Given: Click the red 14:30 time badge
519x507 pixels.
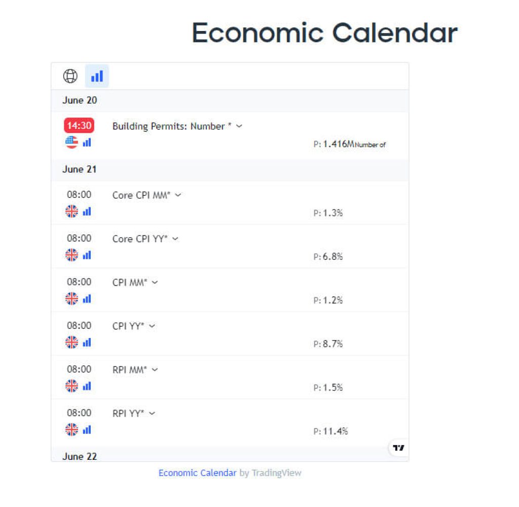Looking at the screenshot, I should pos(79,126).
